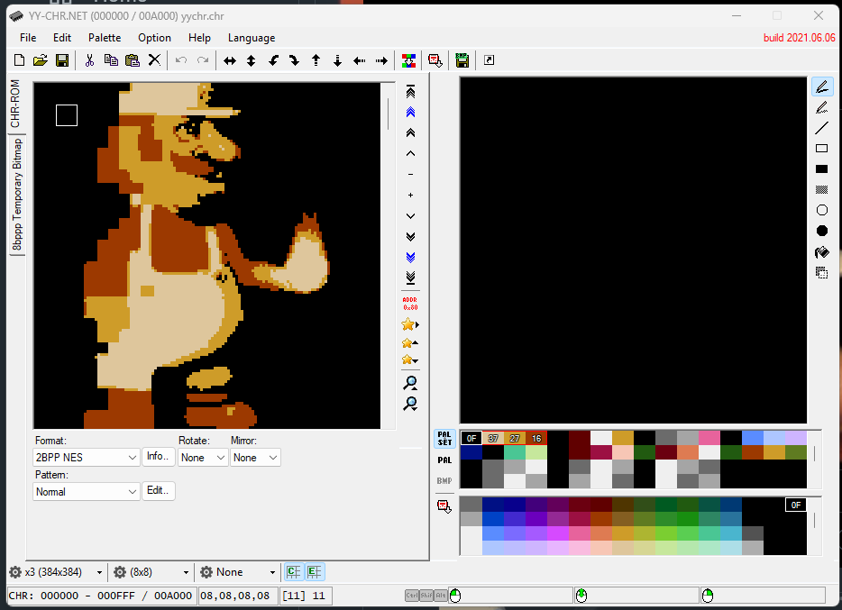Open the bookmark star icon

409,324
